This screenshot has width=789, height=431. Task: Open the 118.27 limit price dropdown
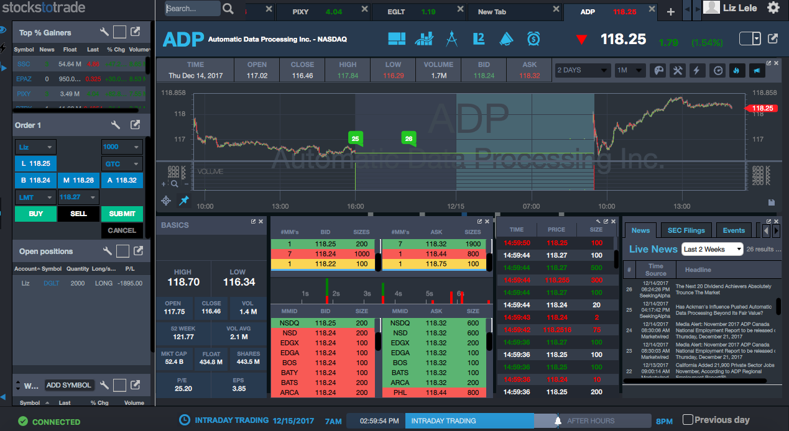[78, 197]
